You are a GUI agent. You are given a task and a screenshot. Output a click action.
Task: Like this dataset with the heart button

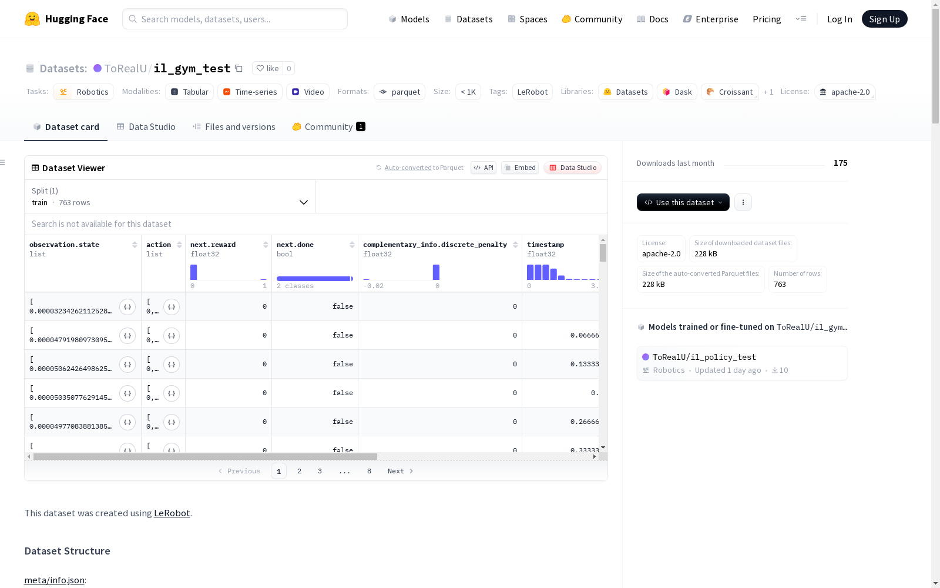tap(267, 68)
